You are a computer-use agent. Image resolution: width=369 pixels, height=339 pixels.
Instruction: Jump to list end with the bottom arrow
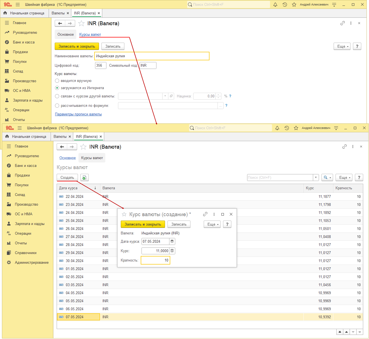coord(360,332)
